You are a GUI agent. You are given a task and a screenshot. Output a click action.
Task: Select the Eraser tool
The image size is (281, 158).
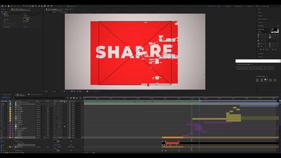[45, 6]
